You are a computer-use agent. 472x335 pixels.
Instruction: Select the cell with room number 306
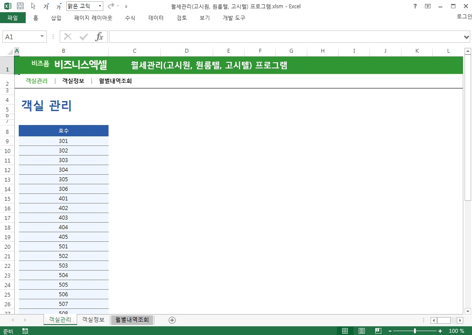[64, 189]
